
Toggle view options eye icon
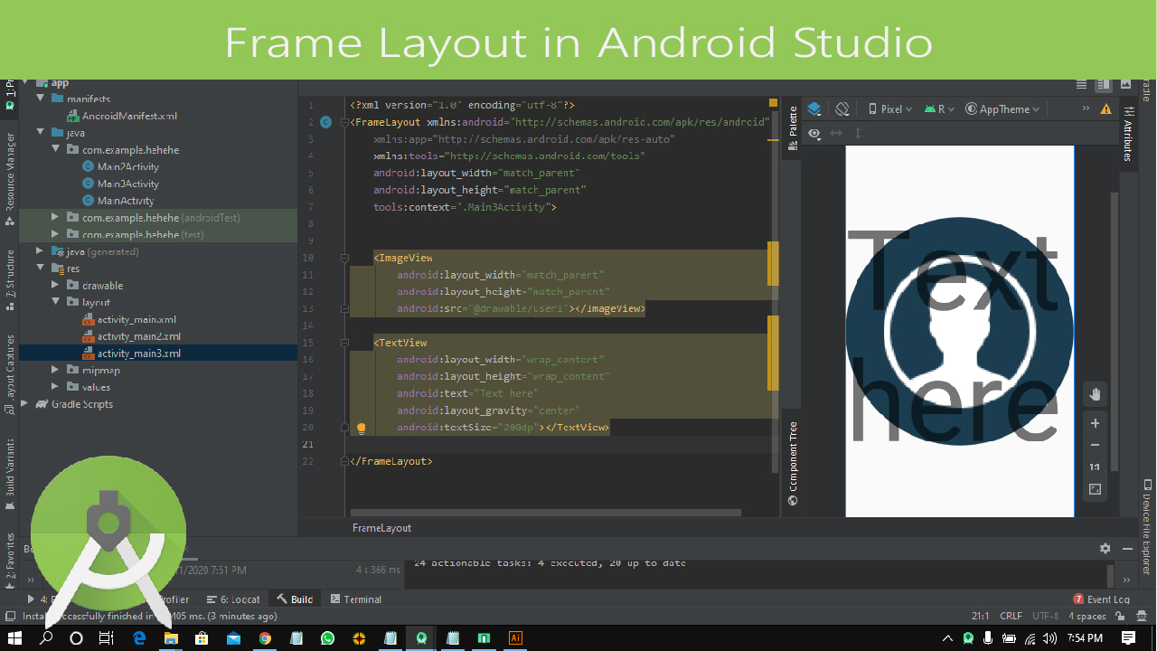814,133
